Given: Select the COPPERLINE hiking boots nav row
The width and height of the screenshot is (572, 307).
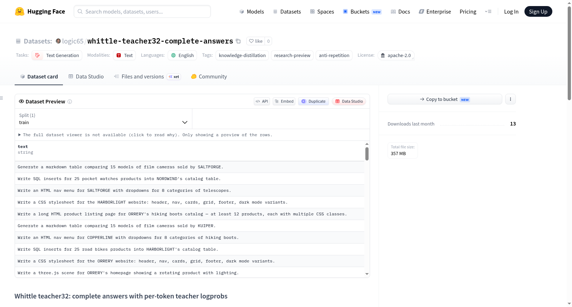Looking at the screenshot, I should (x=189, y=237).
